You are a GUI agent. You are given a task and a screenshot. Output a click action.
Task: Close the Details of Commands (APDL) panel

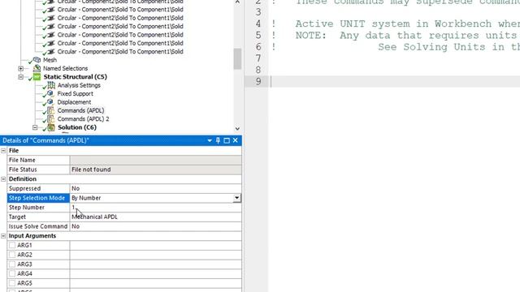coord(236,140)
